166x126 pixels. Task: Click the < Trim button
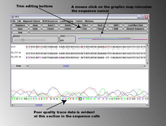(84, 29)
